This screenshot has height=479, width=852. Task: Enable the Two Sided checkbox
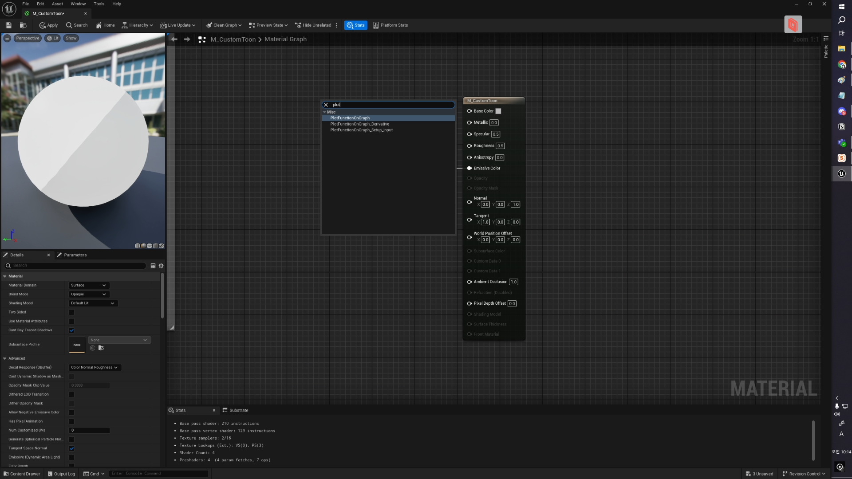[x=71, y=312]
